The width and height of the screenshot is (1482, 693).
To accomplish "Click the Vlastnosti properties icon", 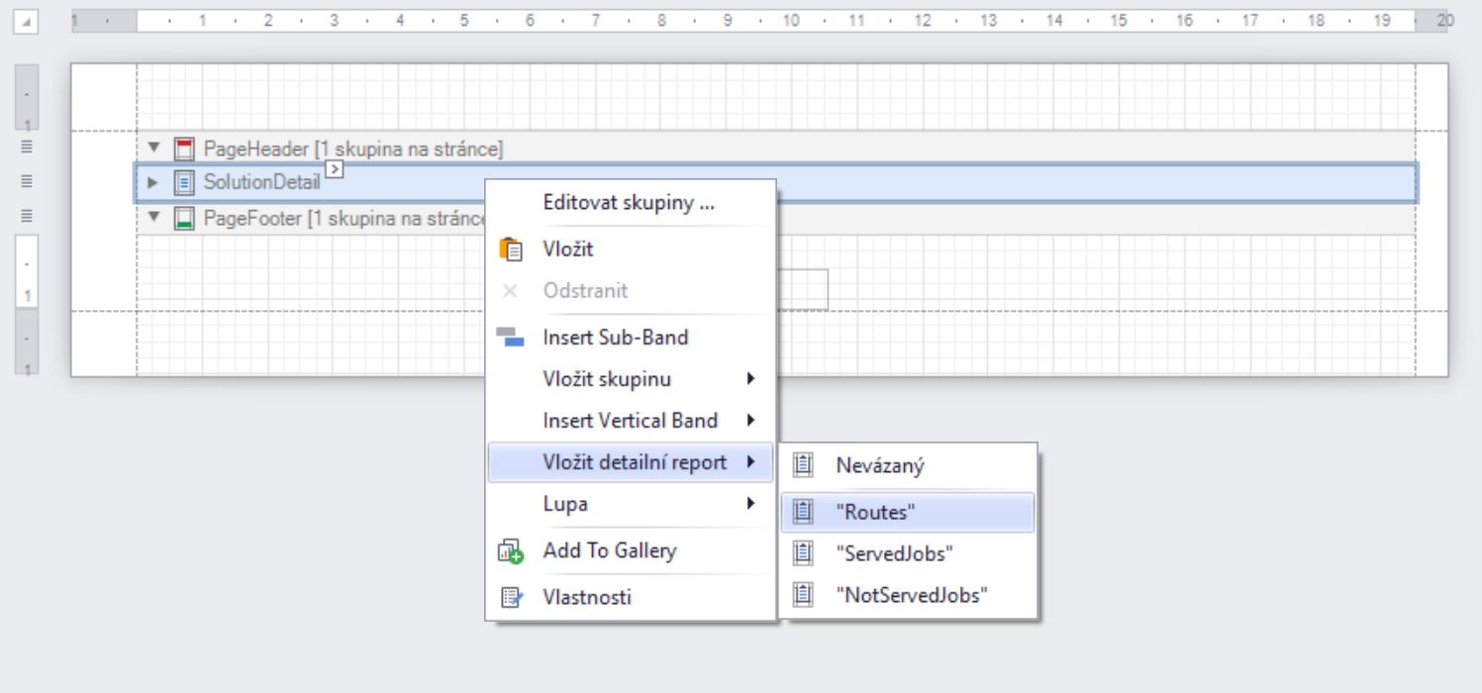I will (x=511, y=597).
